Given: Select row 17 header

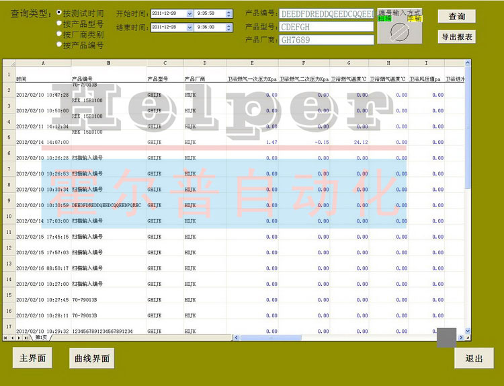Looking at the screenshot, I should click(x=9, y=327).
